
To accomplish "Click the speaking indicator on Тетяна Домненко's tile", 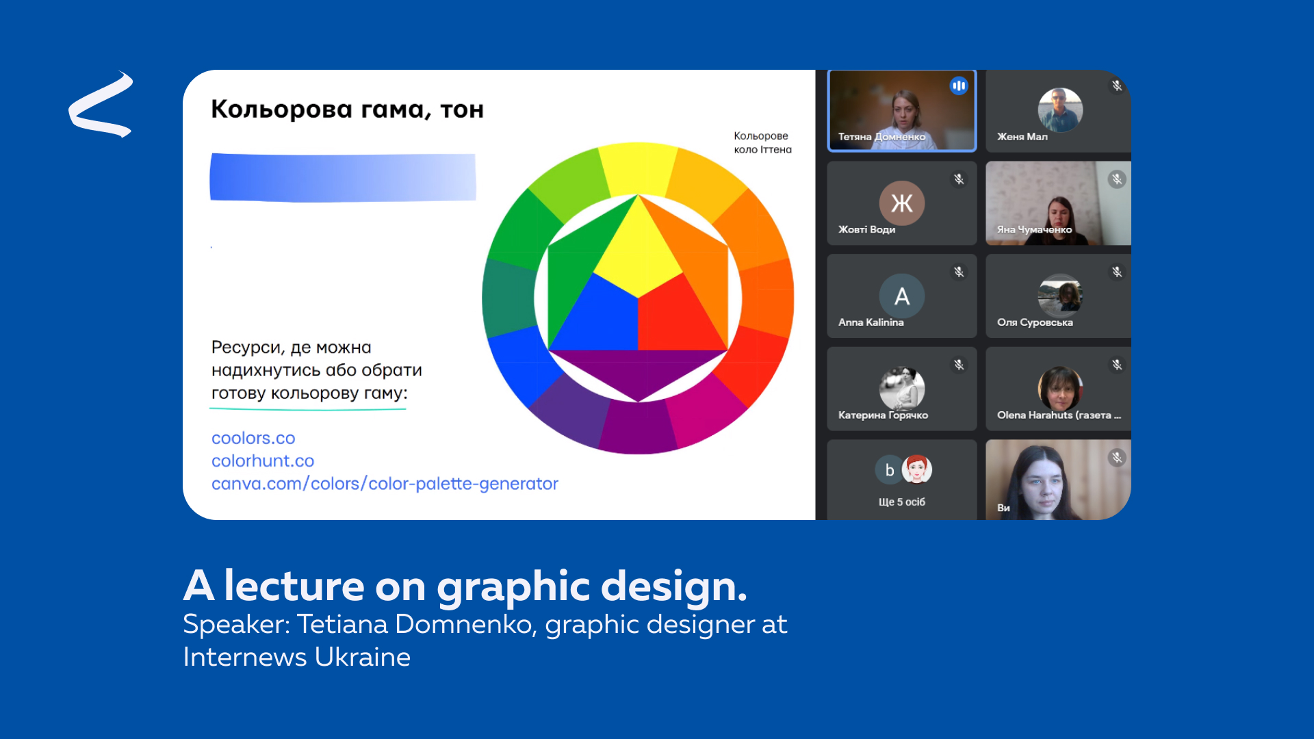I will 959,86.
